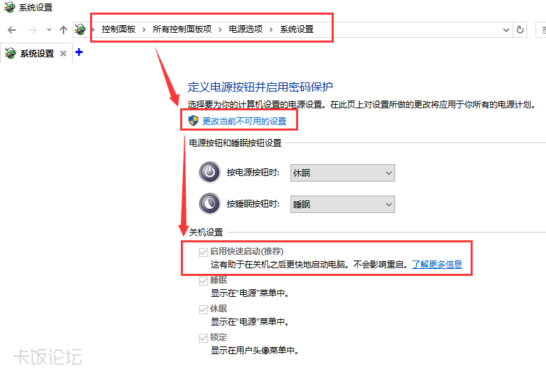Open the recent locations chevron
The width and height of the screenshot is (546, 373).
pyautogui.click(x=49, y=30)
